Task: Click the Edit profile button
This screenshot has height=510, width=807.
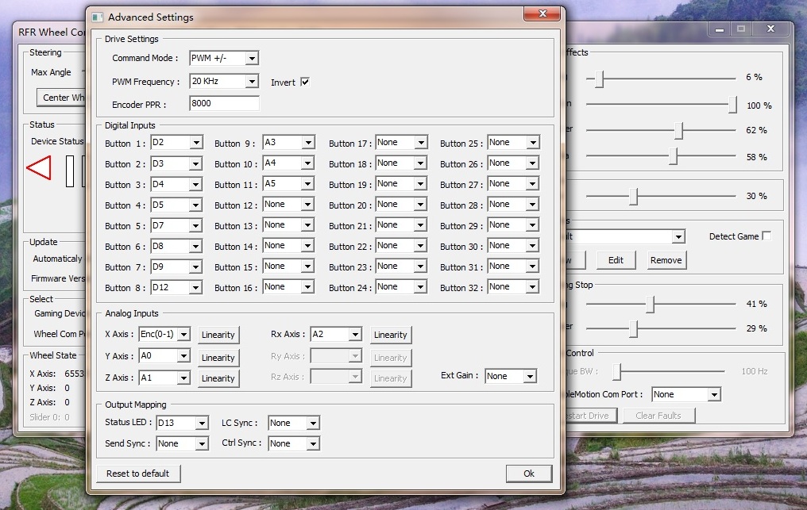Action: (x=616, y=260)
